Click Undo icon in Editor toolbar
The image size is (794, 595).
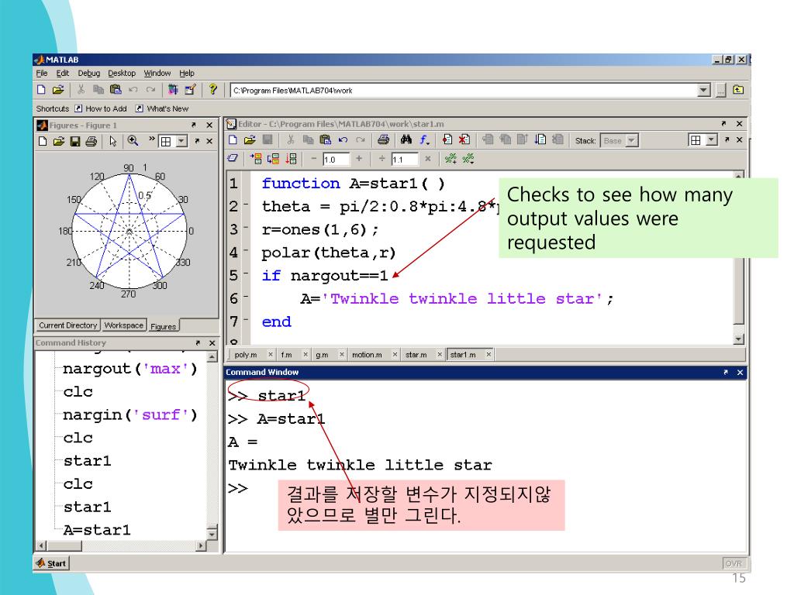tap(343, 140)
